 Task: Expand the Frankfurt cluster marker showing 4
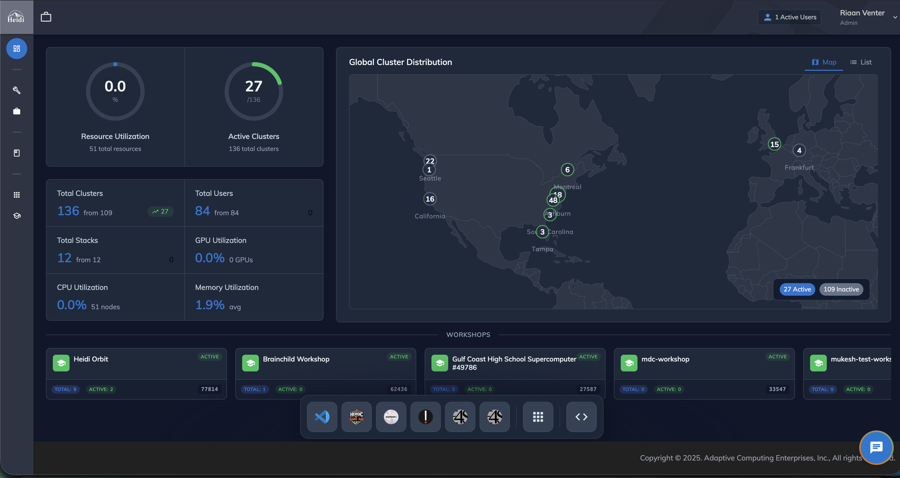(799, 150)
